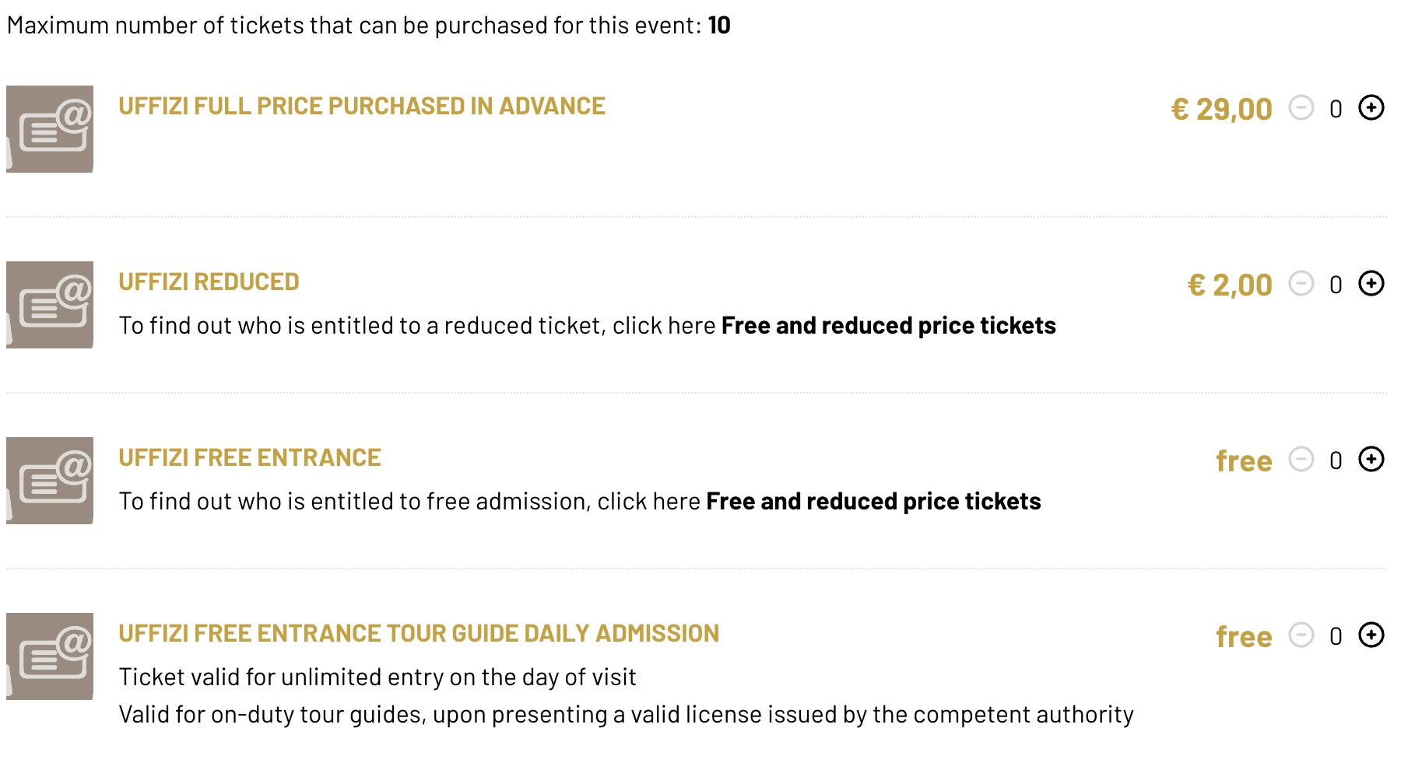Increase Uffizi Full Price ticket quantity

[1371, 107]
